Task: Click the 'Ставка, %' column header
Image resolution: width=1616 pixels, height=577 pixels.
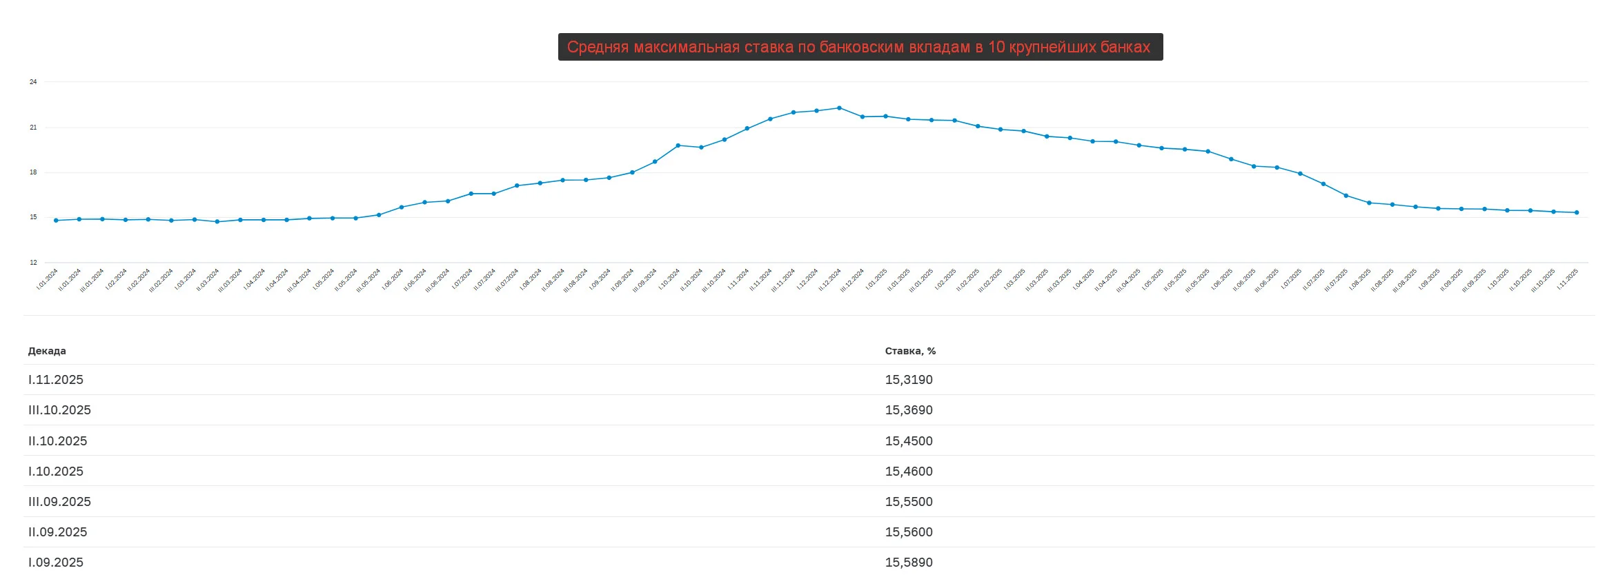Action: point(910,351)
